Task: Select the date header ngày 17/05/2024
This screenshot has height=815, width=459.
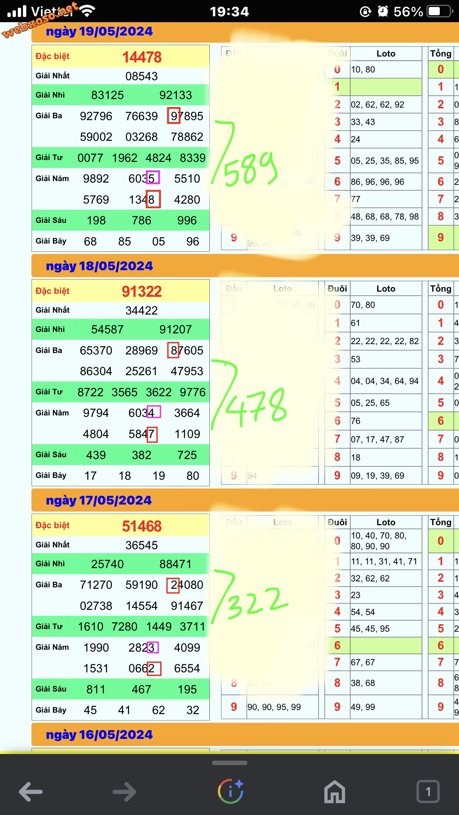Action: 99,500
